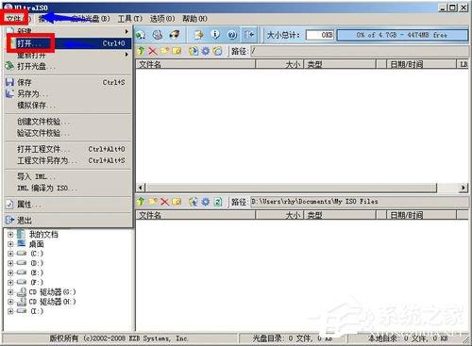Viewport: 472px width, 346px height.
Task: Choose 工程文件另存为... menu item
Action: click(x=68, y=160)
